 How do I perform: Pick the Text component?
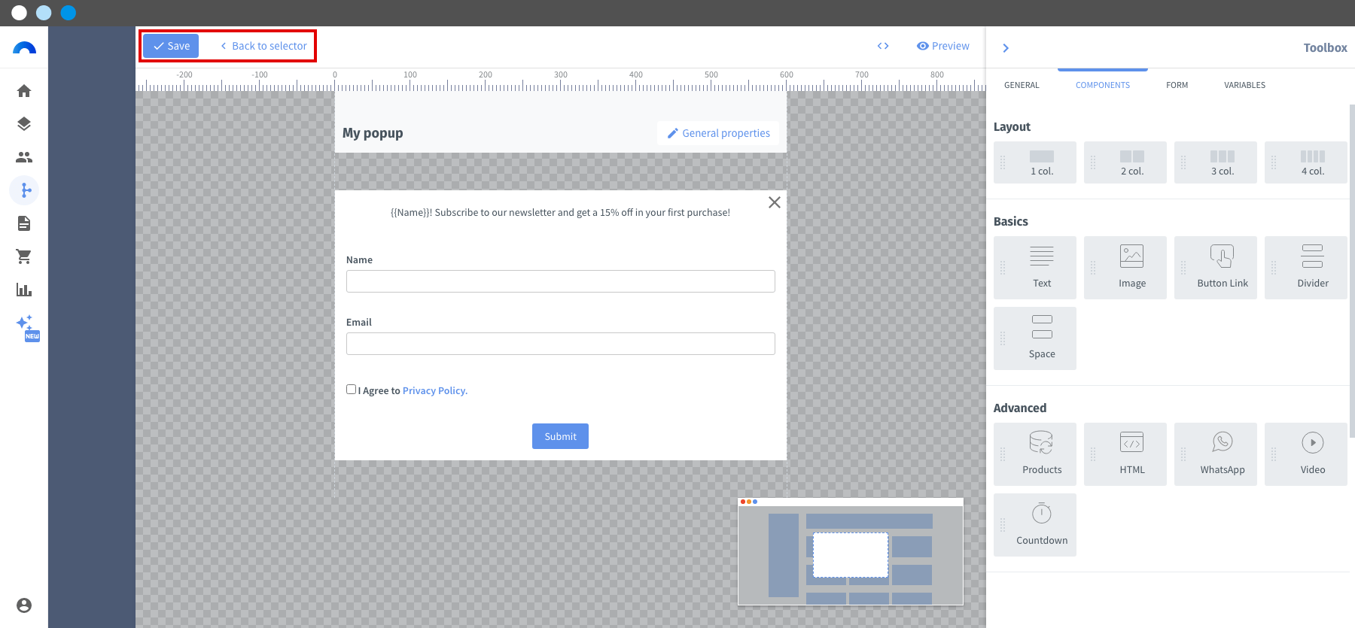pyautogui.click(x=1035, y=268)
